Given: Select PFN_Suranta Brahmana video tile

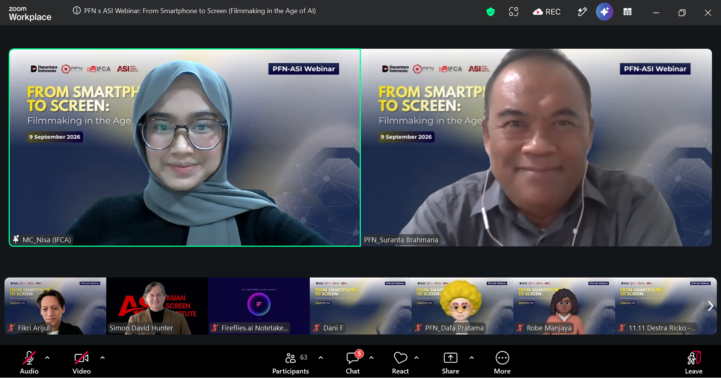Looking at the screenshot, I should pyautogui.click(x=537, y=148).
